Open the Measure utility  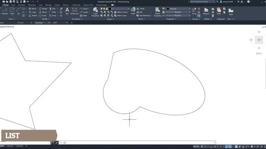(206, 11)
